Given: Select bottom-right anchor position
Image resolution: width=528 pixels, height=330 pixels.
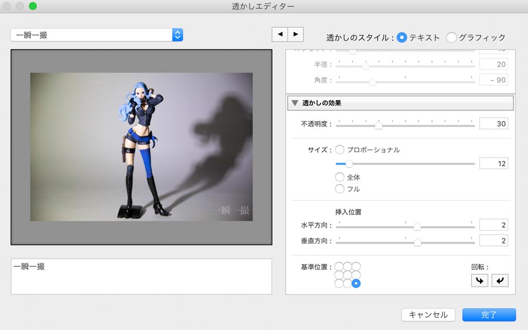Looking at the screenshot, I should point(356,284).
